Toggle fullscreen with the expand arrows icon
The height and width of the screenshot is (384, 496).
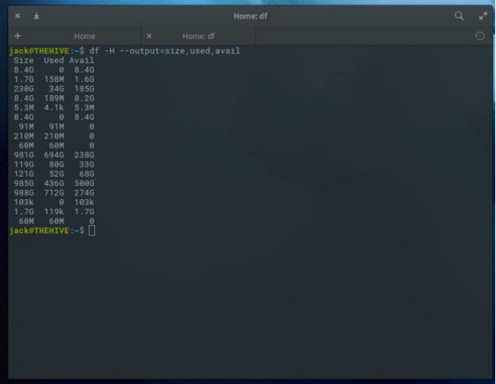pos(482,16)
